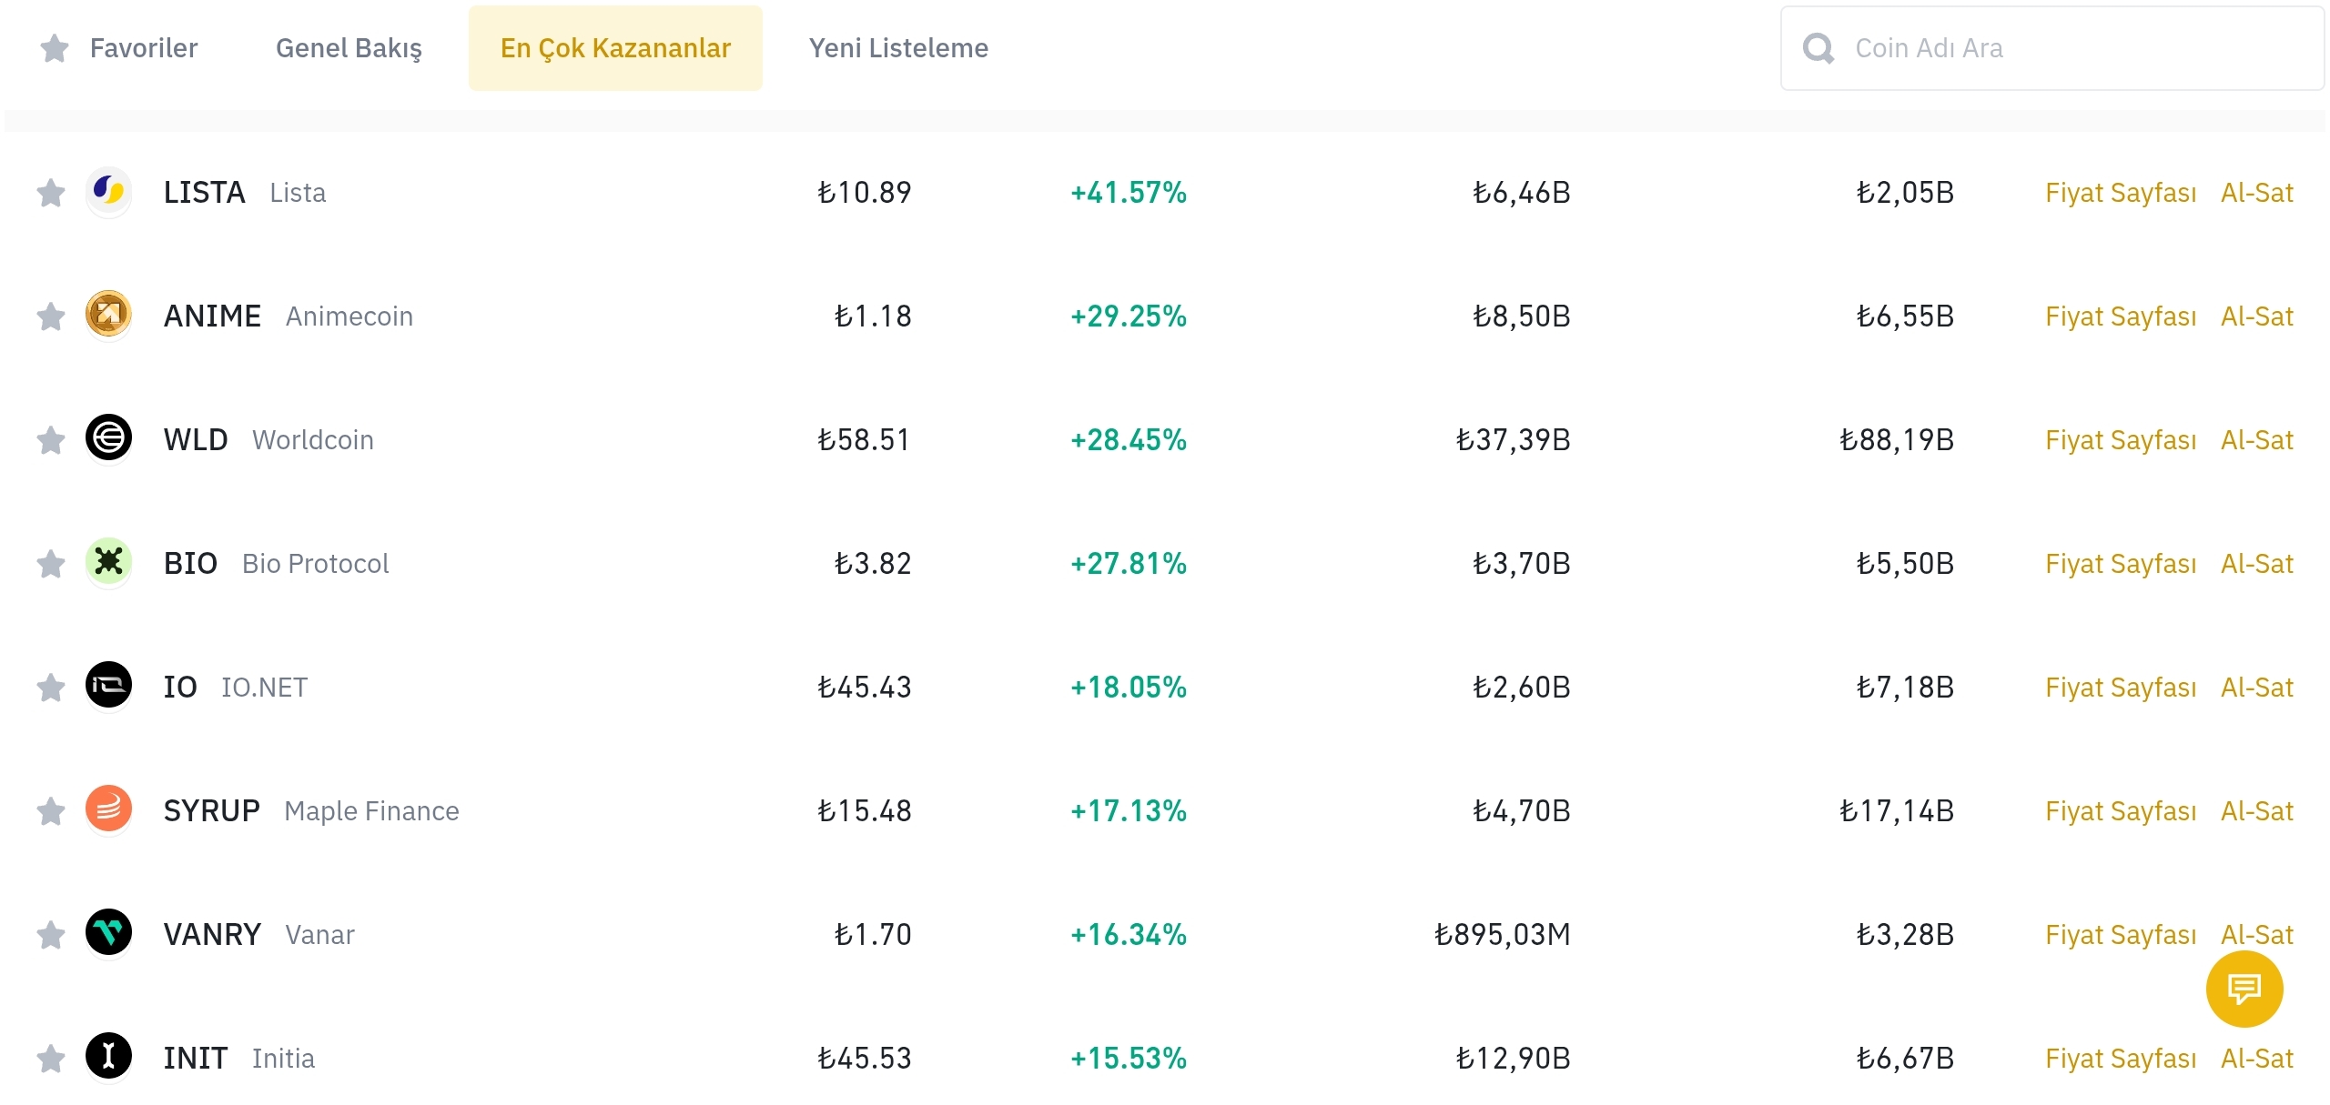Click the Bio Protocol logo icon
Image resolution: width=2330 pixels, height=1105 pixels.
108,562
